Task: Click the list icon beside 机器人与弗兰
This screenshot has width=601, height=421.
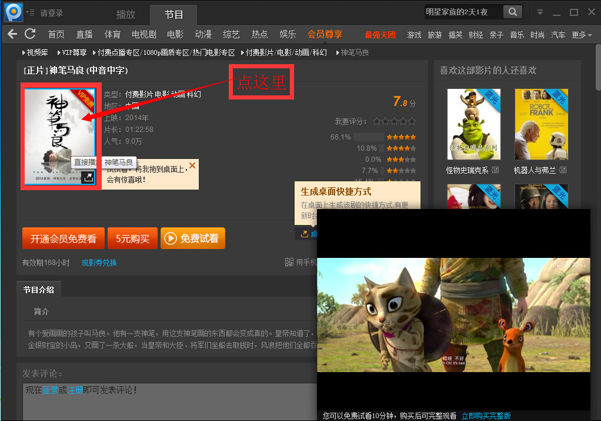Action: point(563,170)
